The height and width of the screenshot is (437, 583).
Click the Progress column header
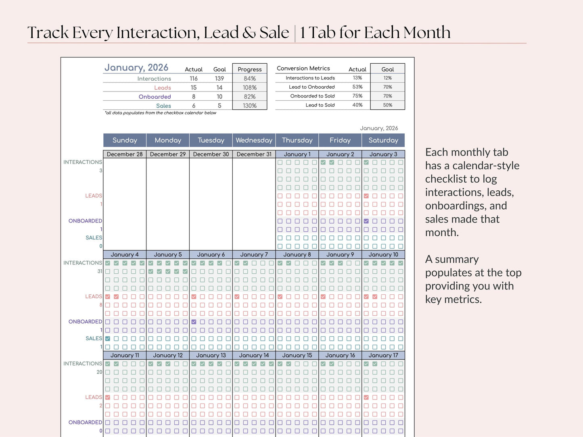(x=250, y=69)
